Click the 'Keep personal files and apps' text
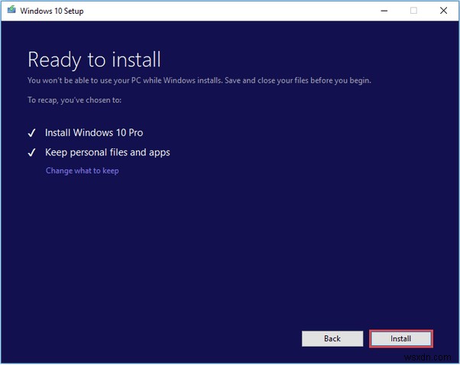 [x=108, y=152]
